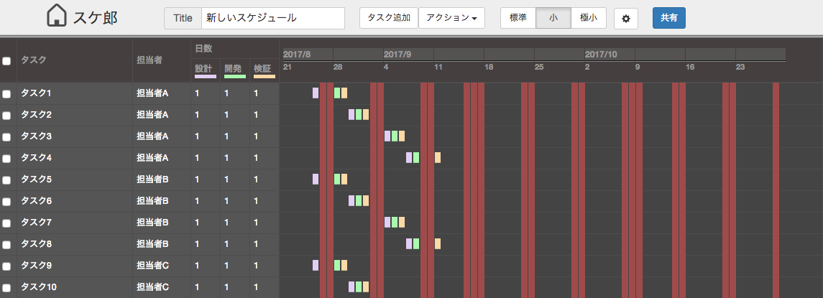Image resolution: width=823 pixels, height=298 pixels.
Task: Switch to the 極小 size view
Action: 589,18
